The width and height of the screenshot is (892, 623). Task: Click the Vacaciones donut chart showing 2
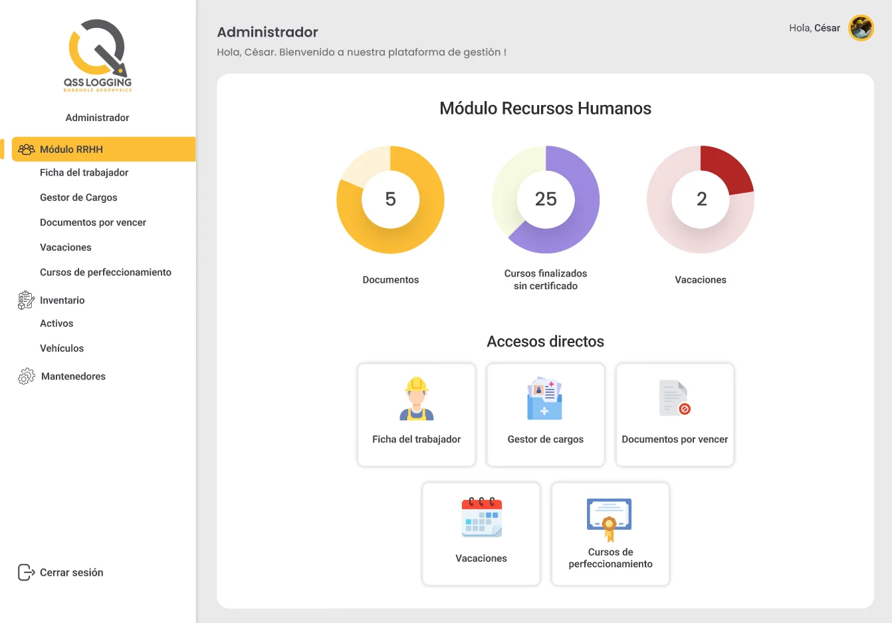coord(701,199)
